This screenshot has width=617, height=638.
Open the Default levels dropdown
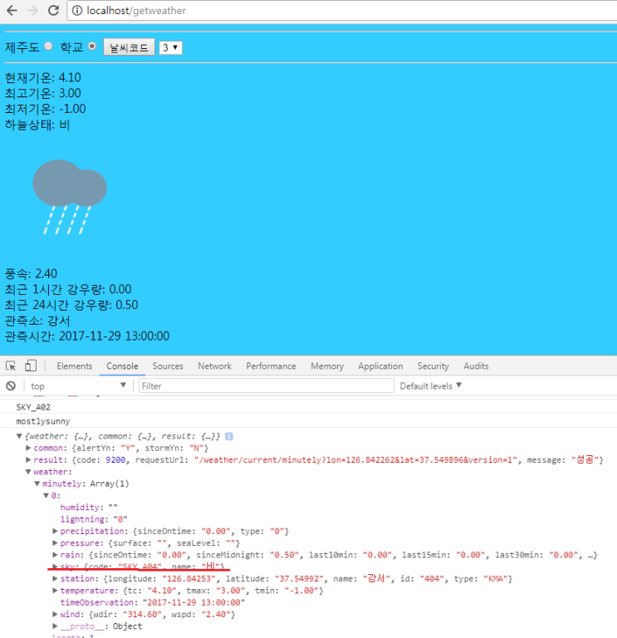(x=431, y=385)
